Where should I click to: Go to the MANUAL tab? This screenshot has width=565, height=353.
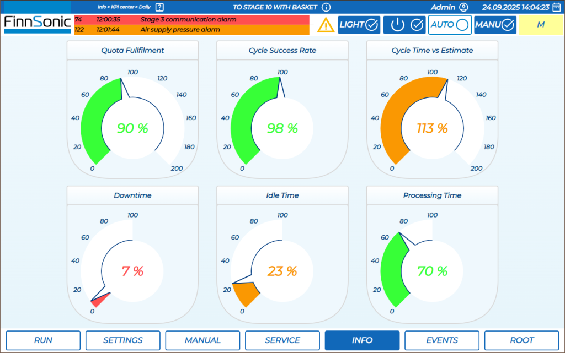202,340
